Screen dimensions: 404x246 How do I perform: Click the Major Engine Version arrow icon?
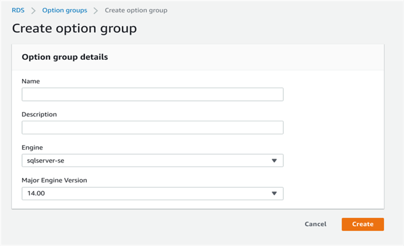(274, 194)
